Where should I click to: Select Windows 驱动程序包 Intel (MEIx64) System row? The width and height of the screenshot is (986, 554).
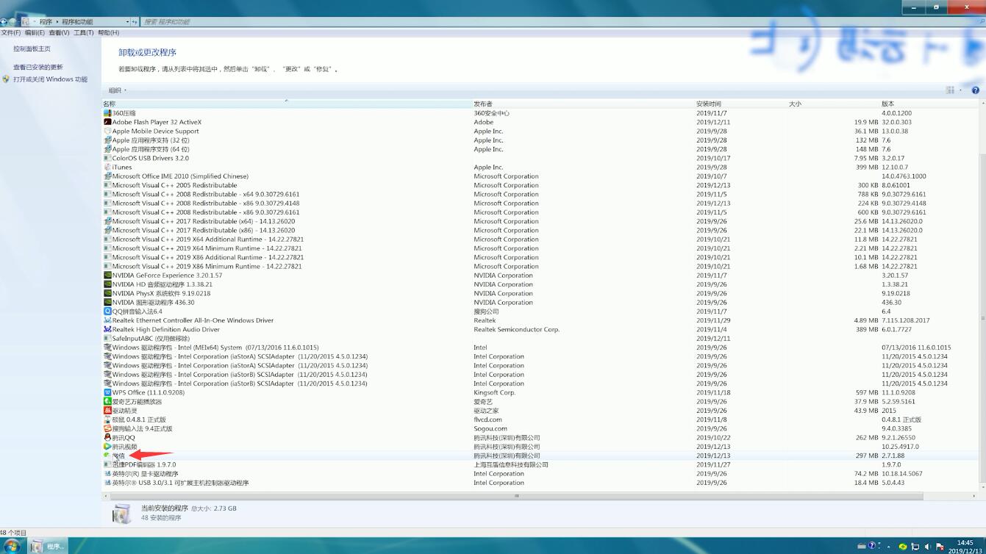click(x=541, y=348)
